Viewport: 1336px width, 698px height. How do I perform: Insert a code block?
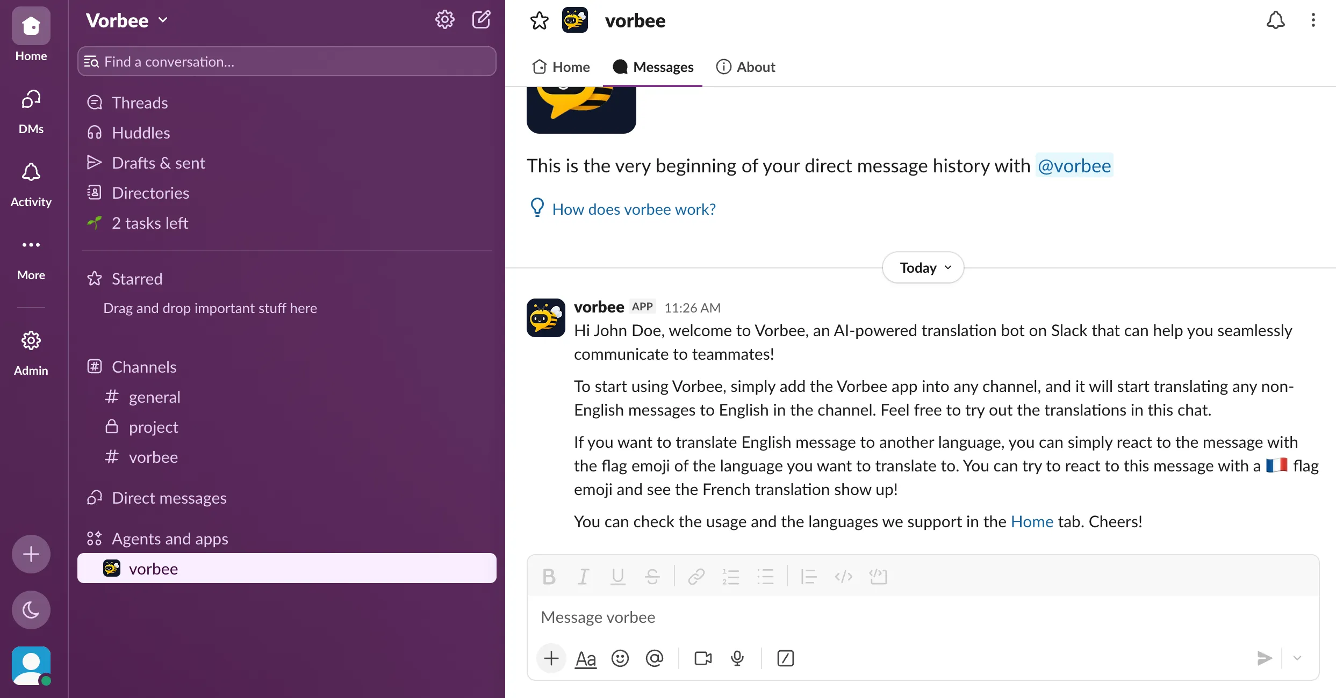click(878, 577)
